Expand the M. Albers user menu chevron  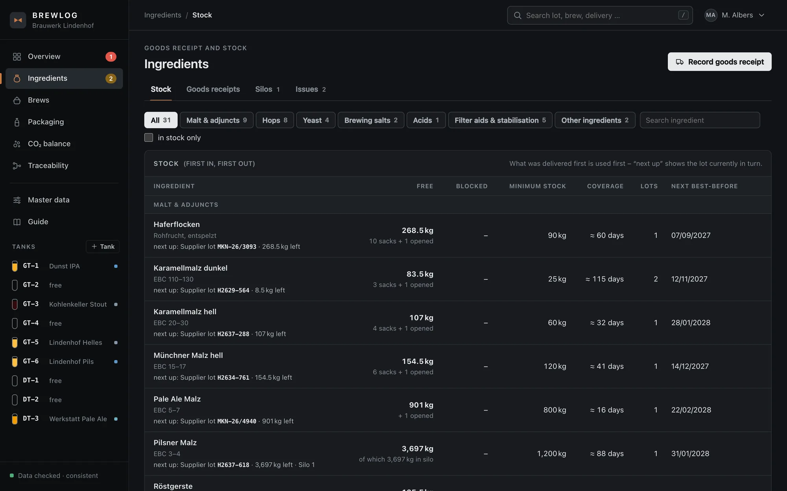tap(761, 15)
